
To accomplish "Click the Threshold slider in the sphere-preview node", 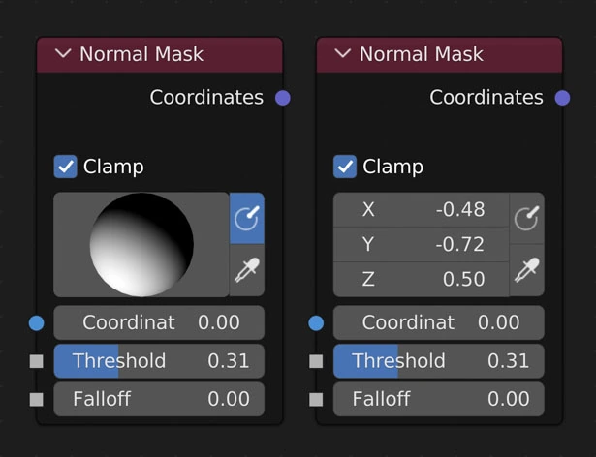I will pos(159,361).
